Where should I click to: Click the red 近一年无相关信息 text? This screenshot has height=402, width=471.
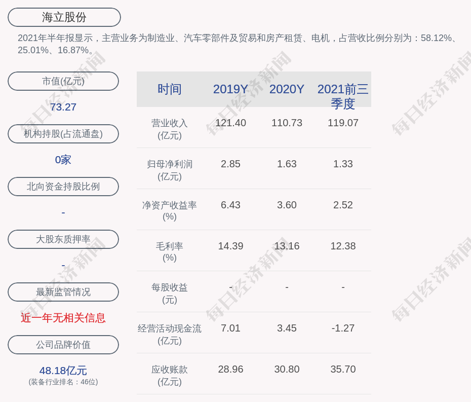coord(63,318)
